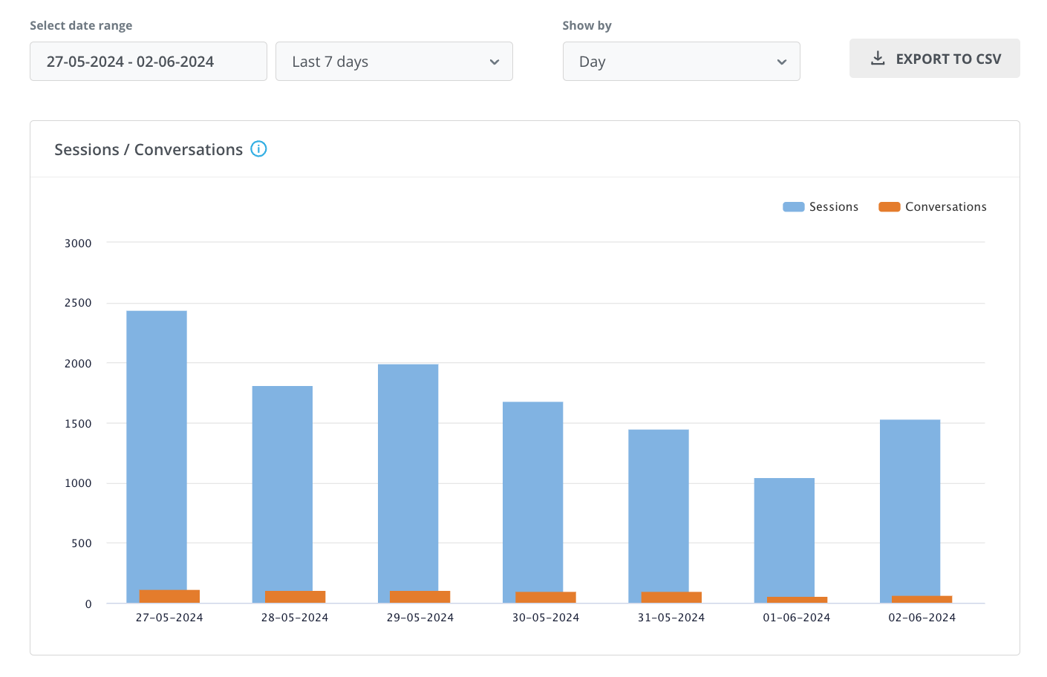The width and height of the screenshot is (1047, 677).
Task: Click the orange Conversations bar for 01-06-2024
Action: pyautogui.click(x=797, y=600)
